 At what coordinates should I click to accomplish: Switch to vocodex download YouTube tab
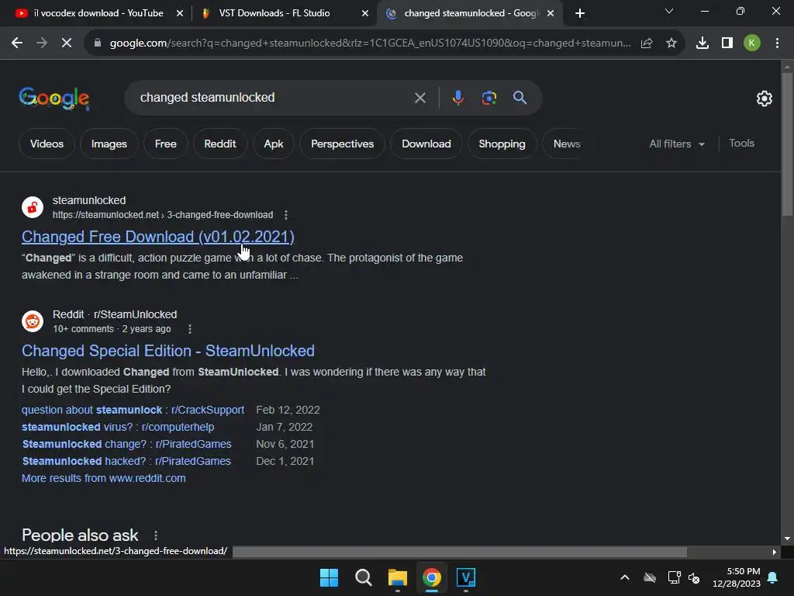(98, 13)
